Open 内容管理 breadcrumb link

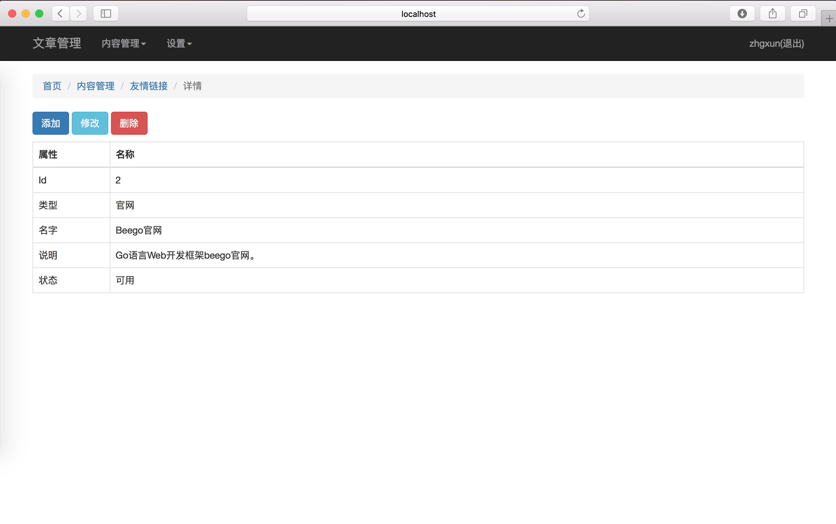96,86
